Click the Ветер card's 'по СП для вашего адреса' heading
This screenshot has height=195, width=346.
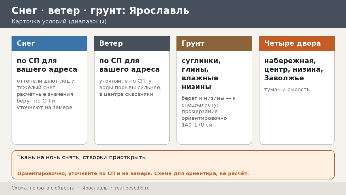pyautogui.click(x=129, y=65)
